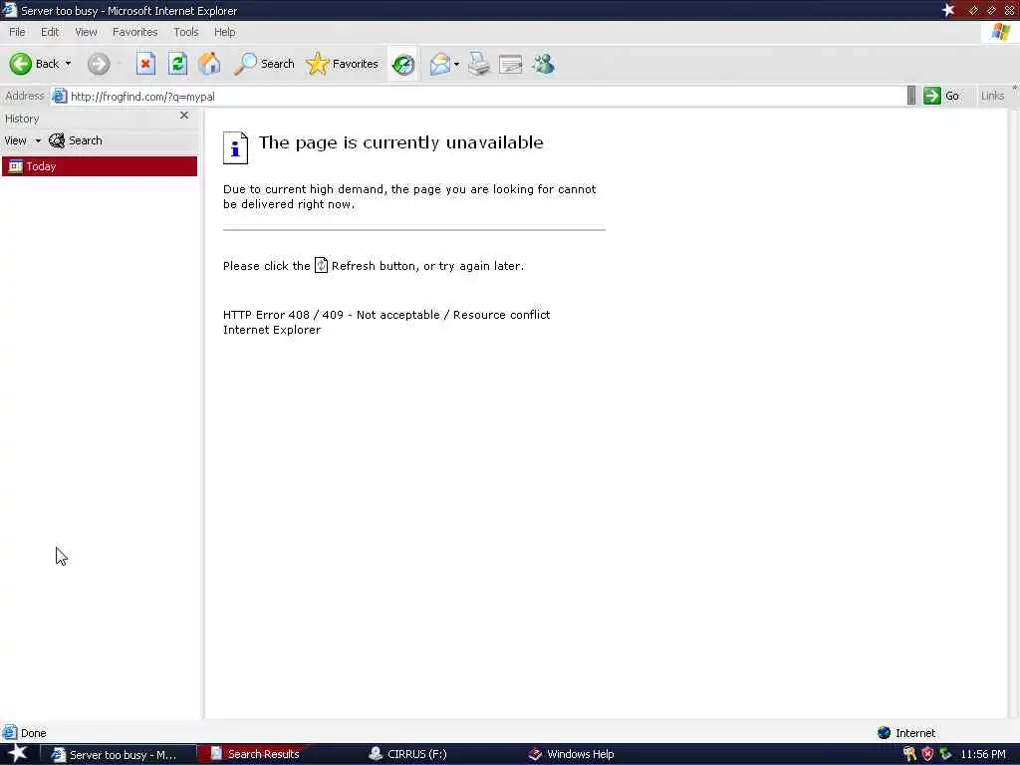Click the 11:56 PM taskbar clock
Screen dimensions: 1020x765
(982, 754)
